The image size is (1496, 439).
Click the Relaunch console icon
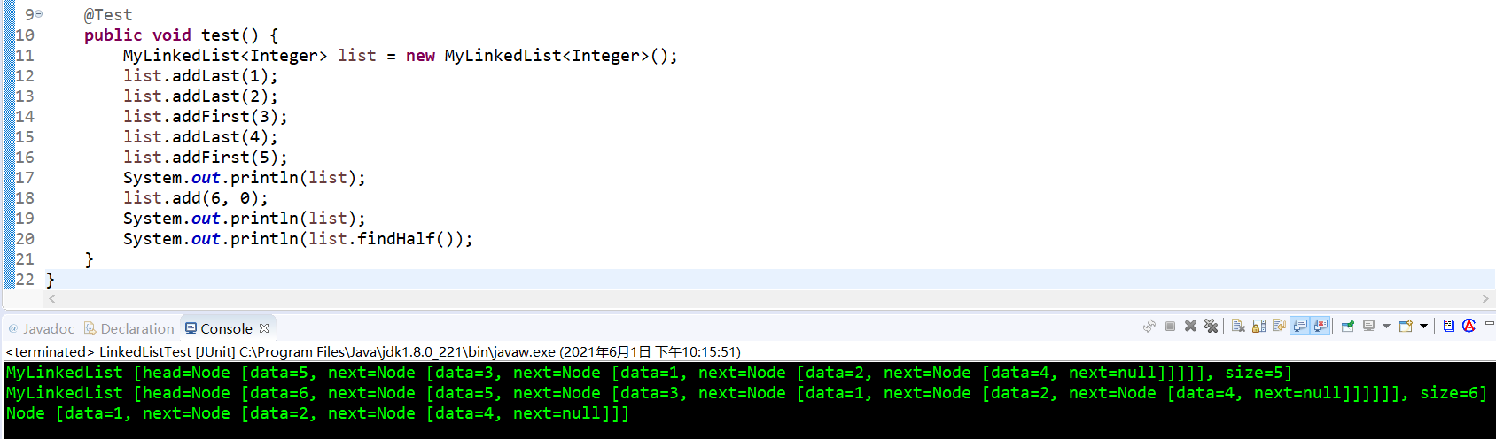[1149, 326]
